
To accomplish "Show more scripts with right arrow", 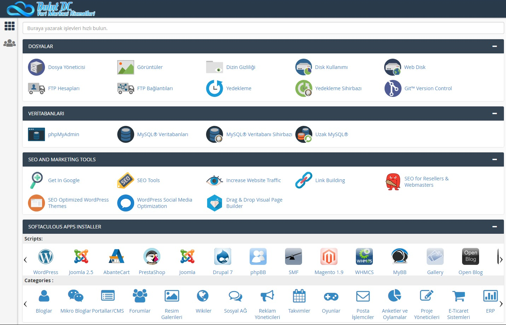I will (500, 260).
